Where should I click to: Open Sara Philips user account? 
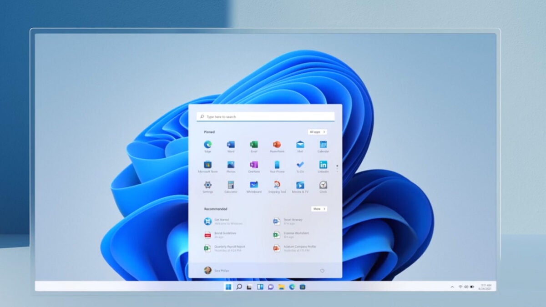pyautogui.click(x=217, y=270)
